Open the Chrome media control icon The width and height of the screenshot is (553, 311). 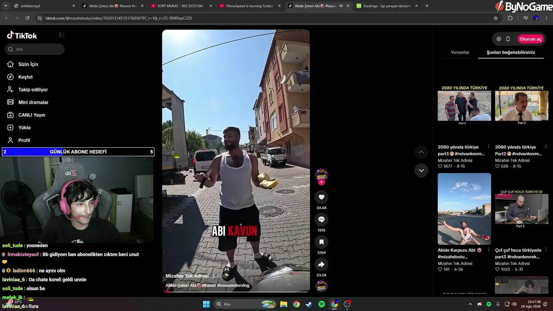tap(525, 18)
